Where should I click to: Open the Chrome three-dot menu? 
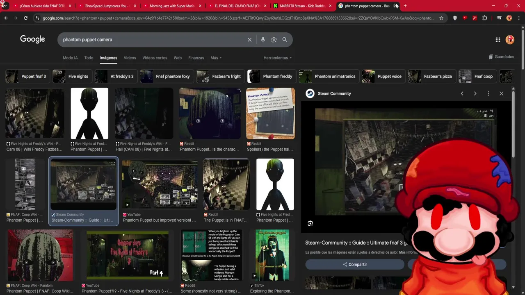tap(518, 18)
